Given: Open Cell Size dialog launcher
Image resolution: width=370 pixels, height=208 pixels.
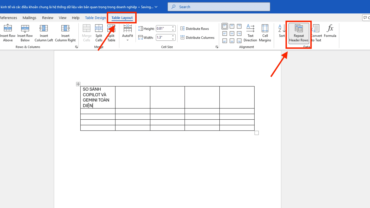Looking at the screenshot, I should [x=217, y=47].
